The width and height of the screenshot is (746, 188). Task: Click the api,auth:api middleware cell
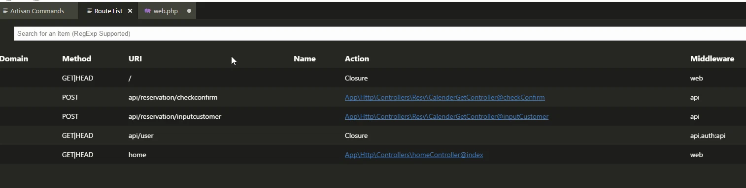pos(708,135)
